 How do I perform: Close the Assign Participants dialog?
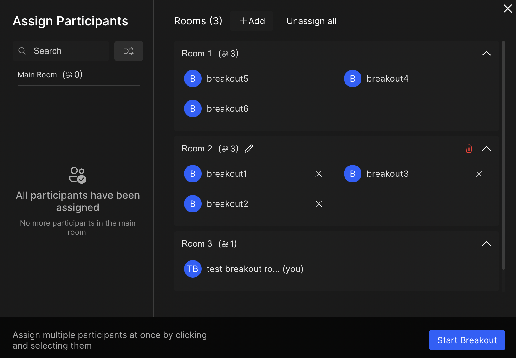tap(508, 8)
